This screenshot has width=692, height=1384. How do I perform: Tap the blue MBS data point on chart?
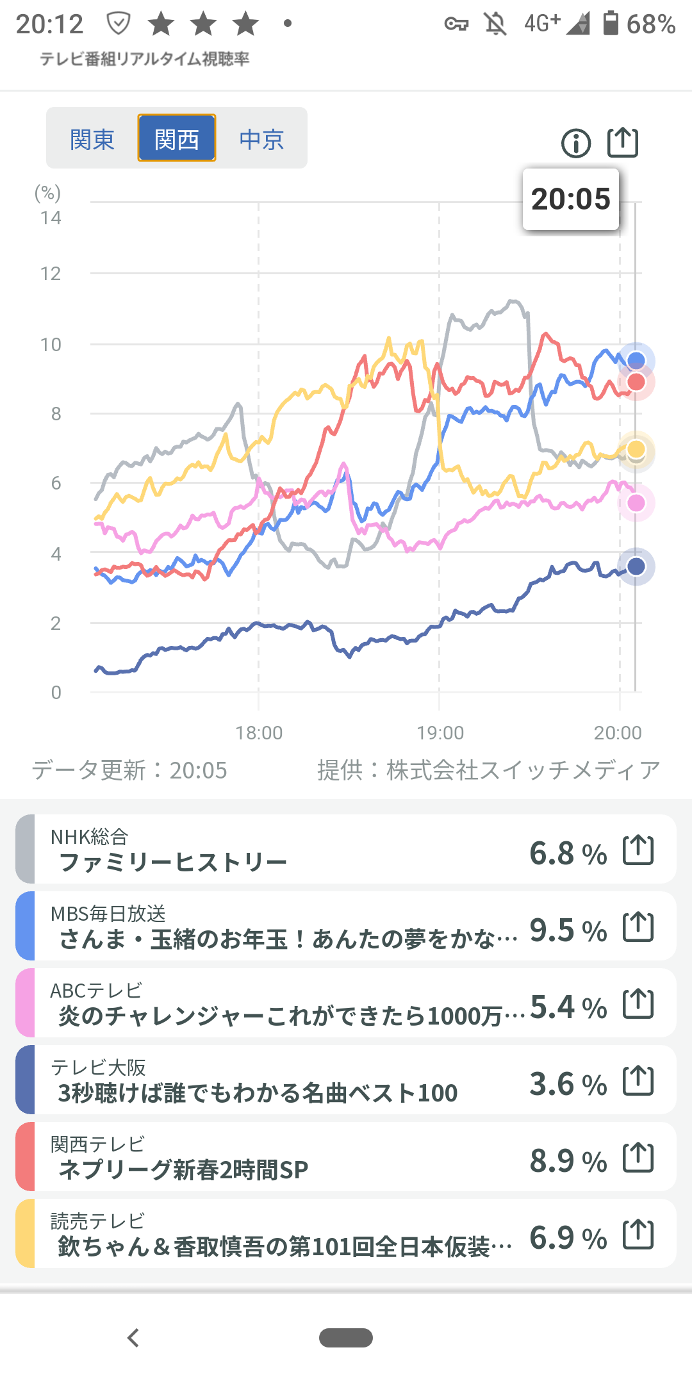coord(636,361)
